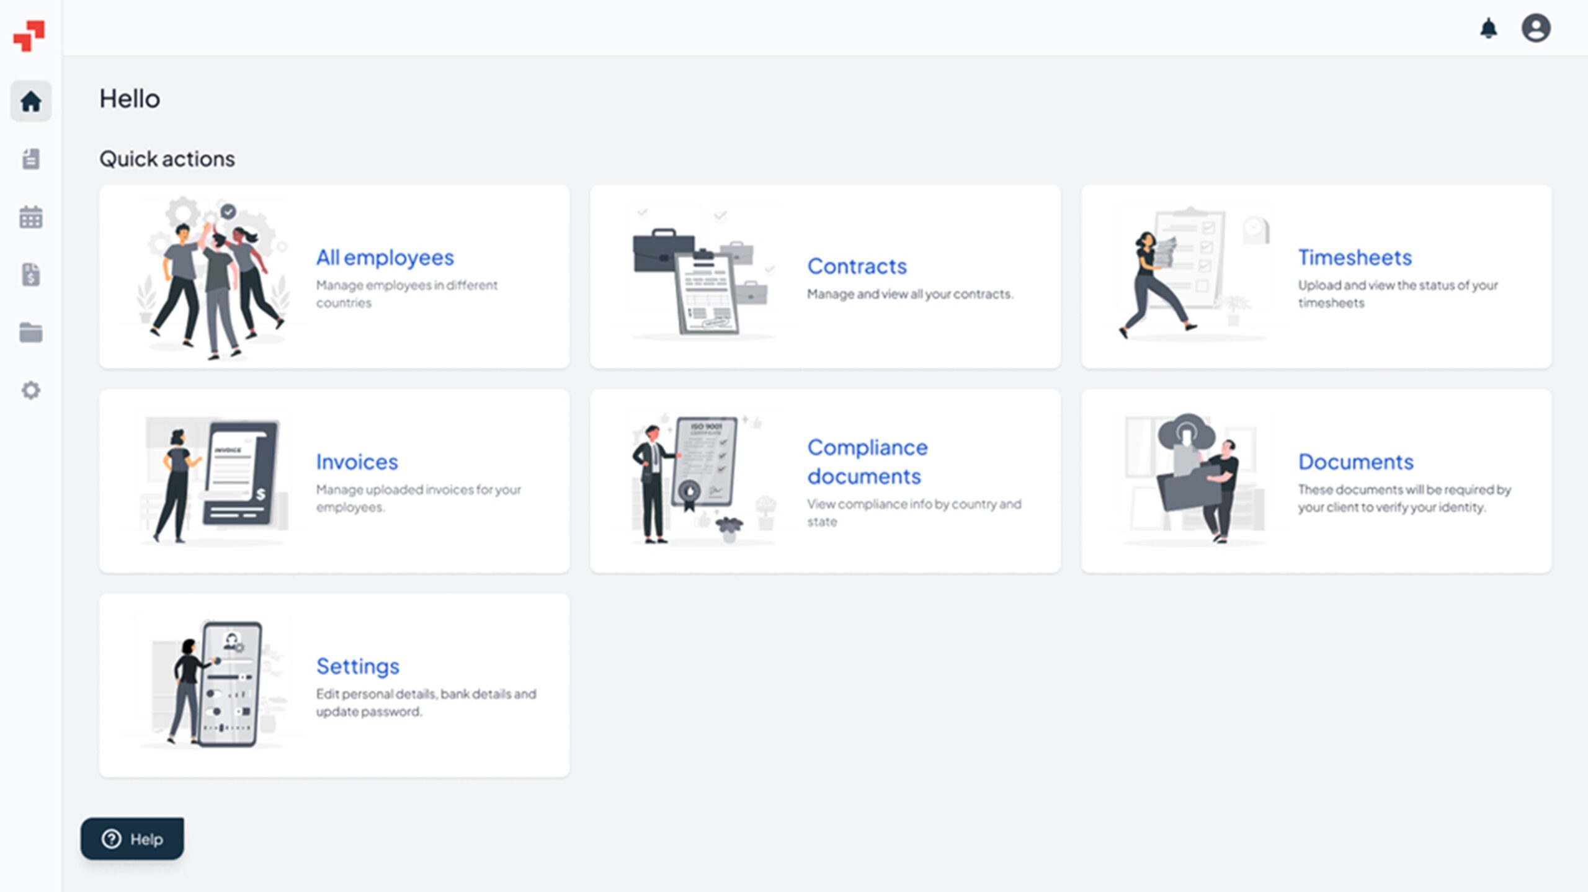Viewport: 1588px width, 892px height.
Task: Open the Documents quick action link
Action: 1355,462
